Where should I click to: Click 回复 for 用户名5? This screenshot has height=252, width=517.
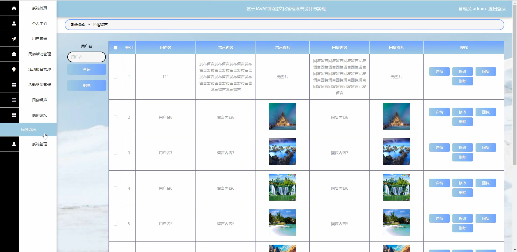486,218
